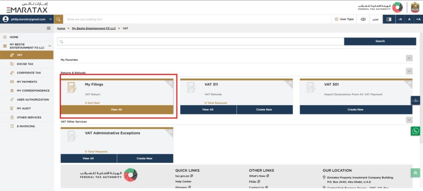The height and width of the screenshot is (191, 423).
Task: Collapse the My Bestie Entertainment FZ-LLC menu chevron
Action: (x=50, y=46)
